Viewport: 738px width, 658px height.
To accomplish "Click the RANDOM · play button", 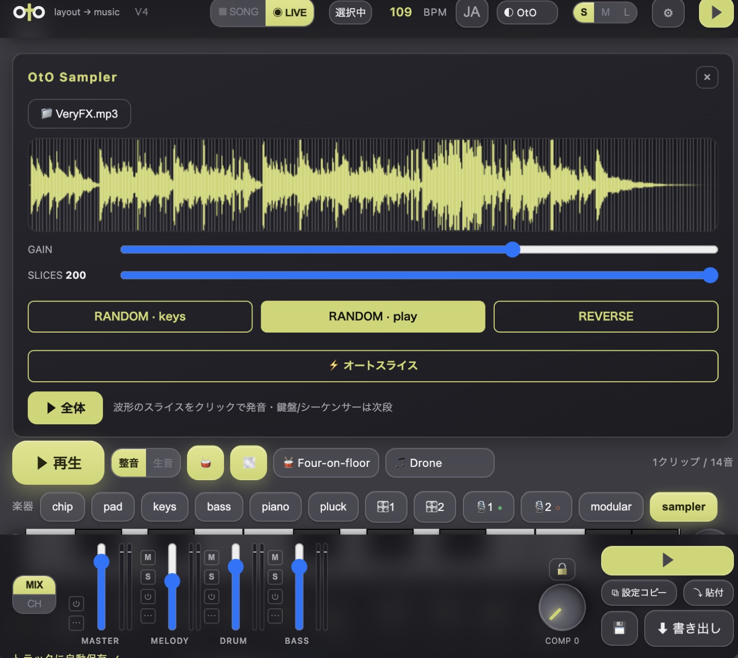I will point(373,317).
